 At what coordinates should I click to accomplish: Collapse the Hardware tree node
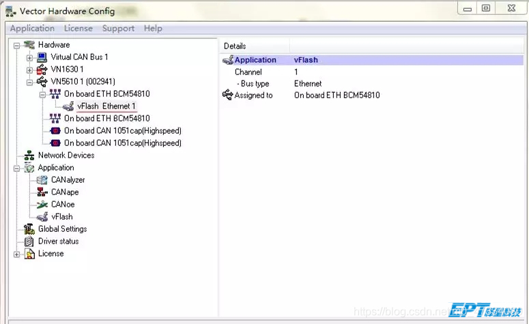16,46
